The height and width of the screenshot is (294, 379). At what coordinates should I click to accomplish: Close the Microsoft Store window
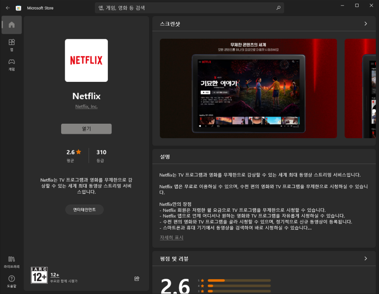(x=371, y=5)
